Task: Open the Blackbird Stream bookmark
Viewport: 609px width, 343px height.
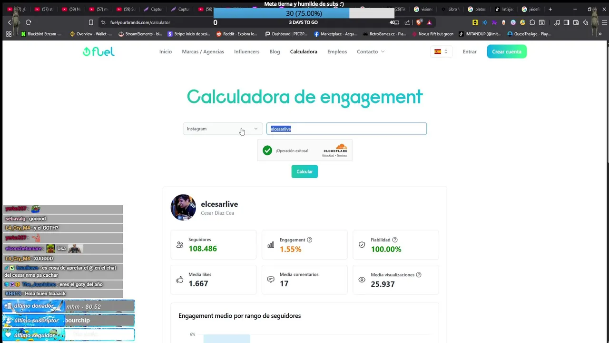Action: point(41,34)
